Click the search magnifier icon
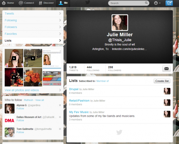179x144 pixels. (146, 3)
